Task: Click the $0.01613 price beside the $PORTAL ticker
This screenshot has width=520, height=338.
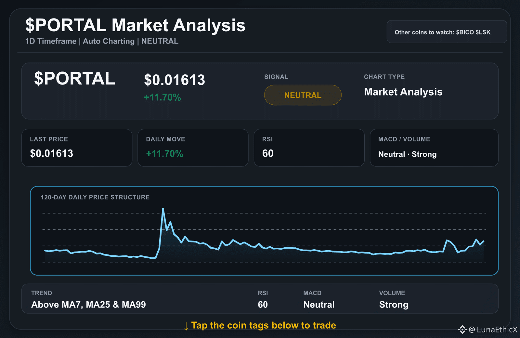Action: pos(175,80)
